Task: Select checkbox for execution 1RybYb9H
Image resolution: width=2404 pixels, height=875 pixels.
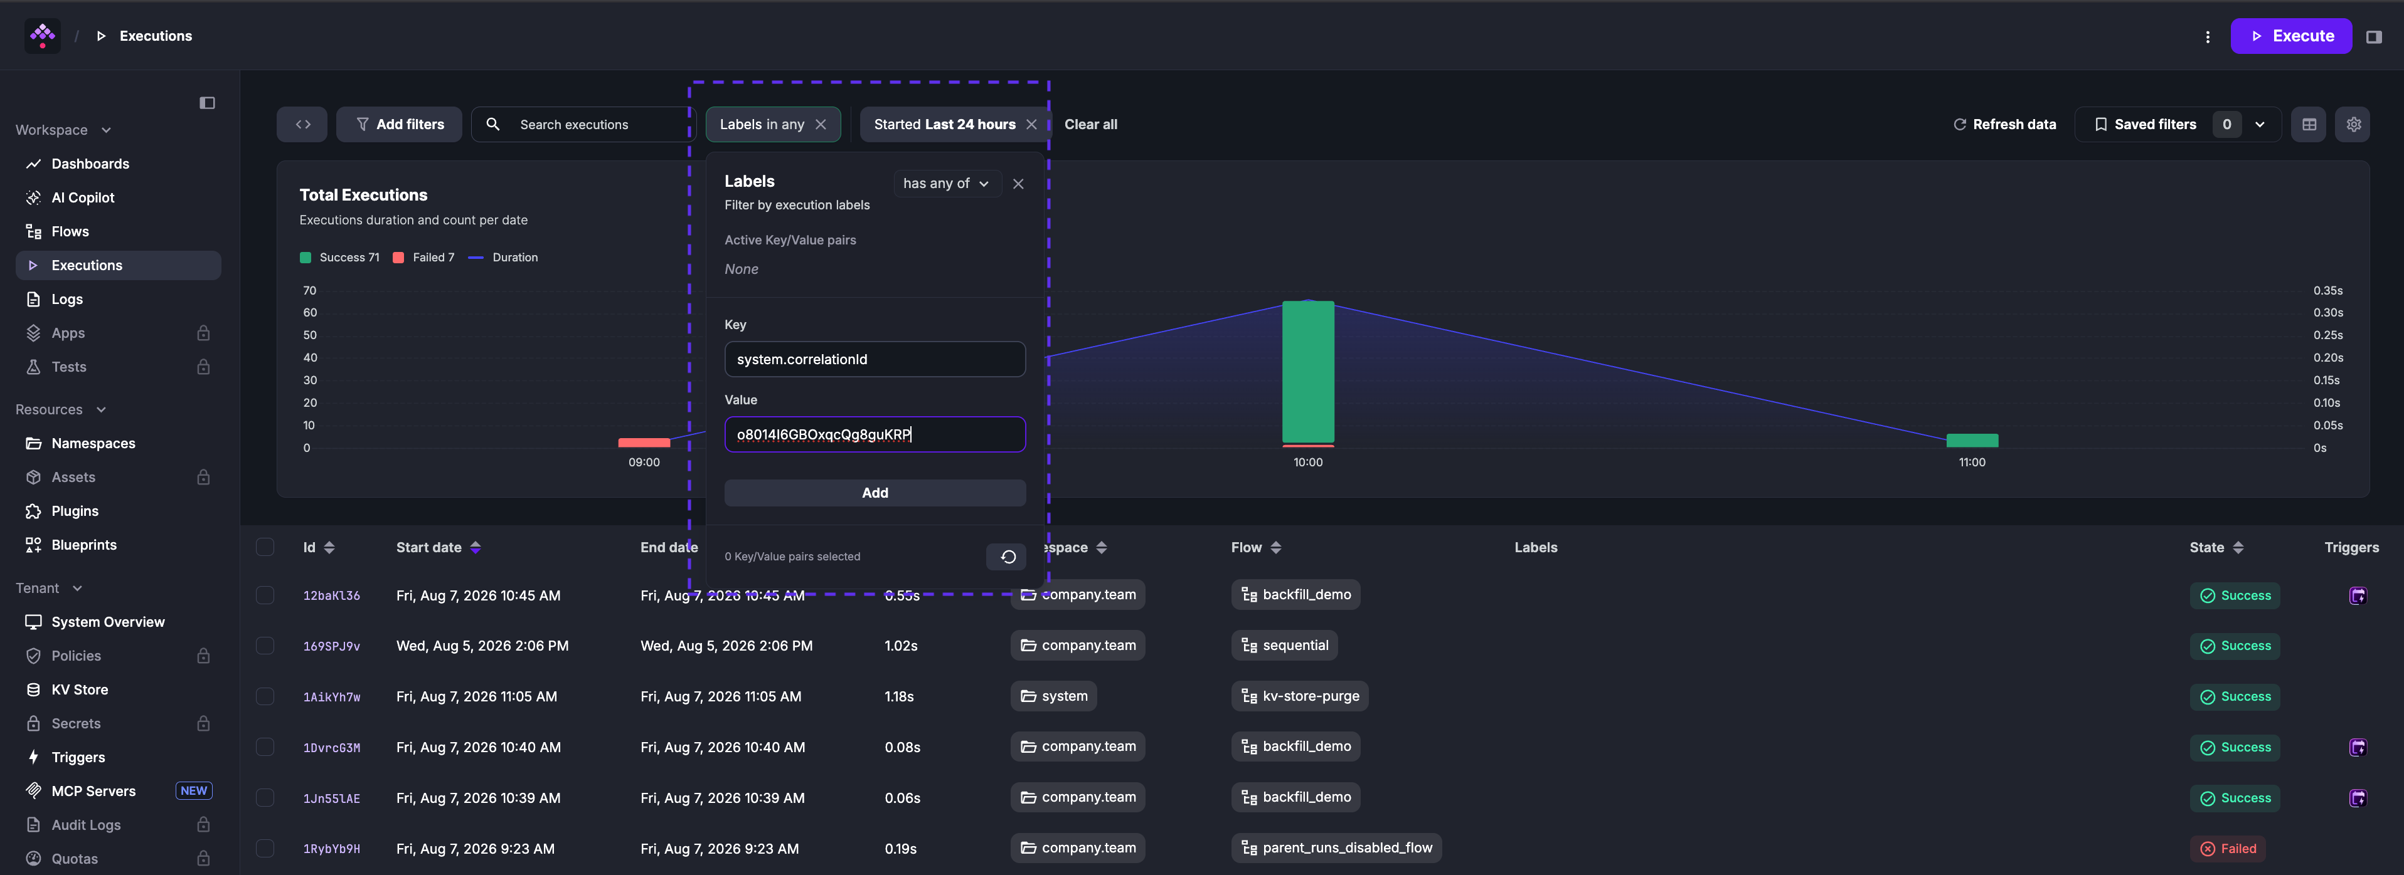Action: tap(265, 849)
